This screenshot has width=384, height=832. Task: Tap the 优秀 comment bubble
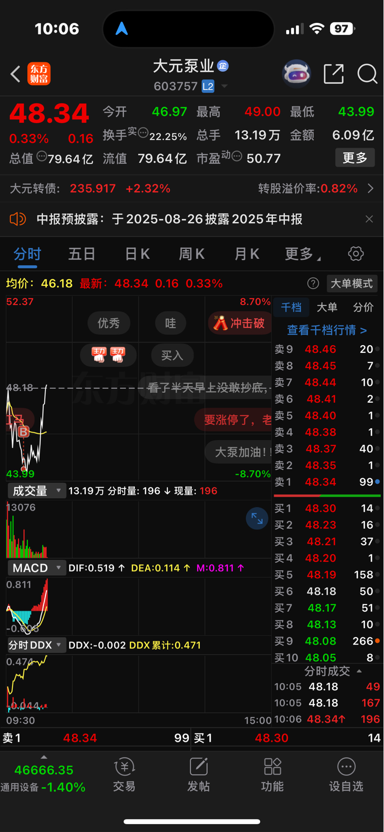tap(109, 323)
